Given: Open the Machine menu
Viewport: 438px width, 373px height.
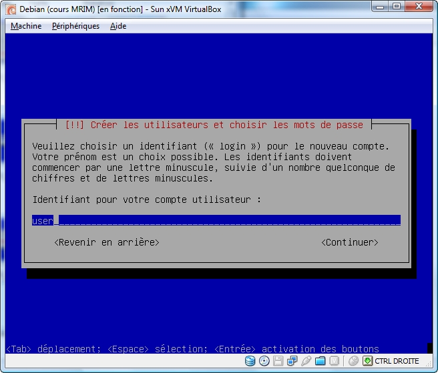Looking at the screenshot, I should 26,26.
